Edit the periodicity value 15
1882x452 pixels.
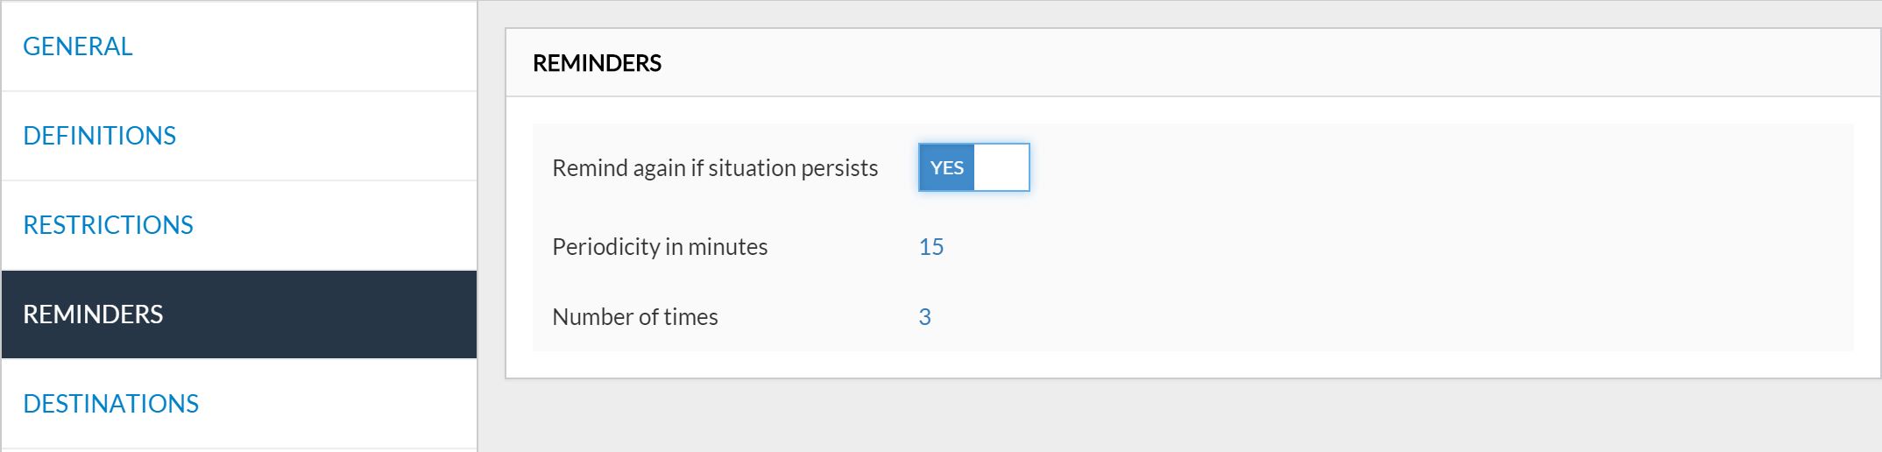pyautogui.click(x=930, y=247)
